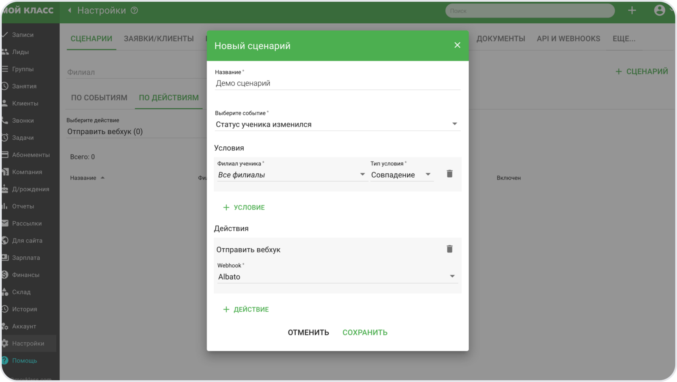Add a new condition with + Условие

point(244,207)
